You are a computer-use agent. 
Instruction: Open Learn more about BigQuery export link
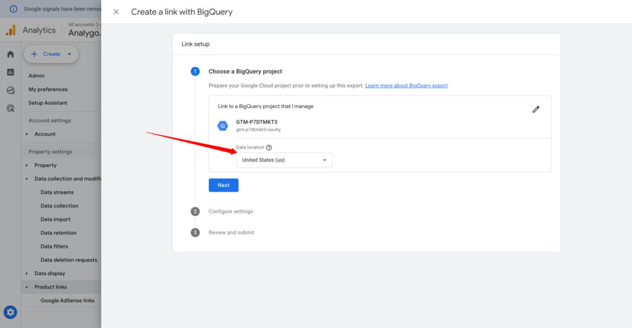(406, 86)
